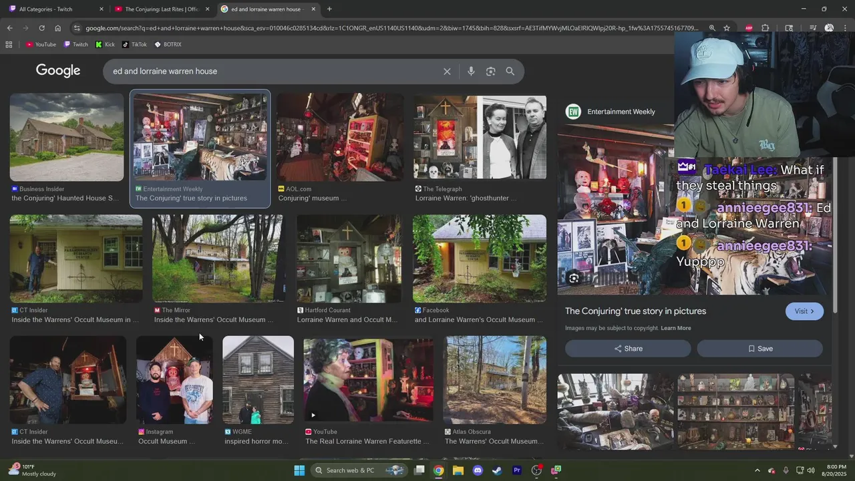This screenshot has width=855, height=481.
Task: Open the media controls icon in Chrome toolbar
Action: 813,28
